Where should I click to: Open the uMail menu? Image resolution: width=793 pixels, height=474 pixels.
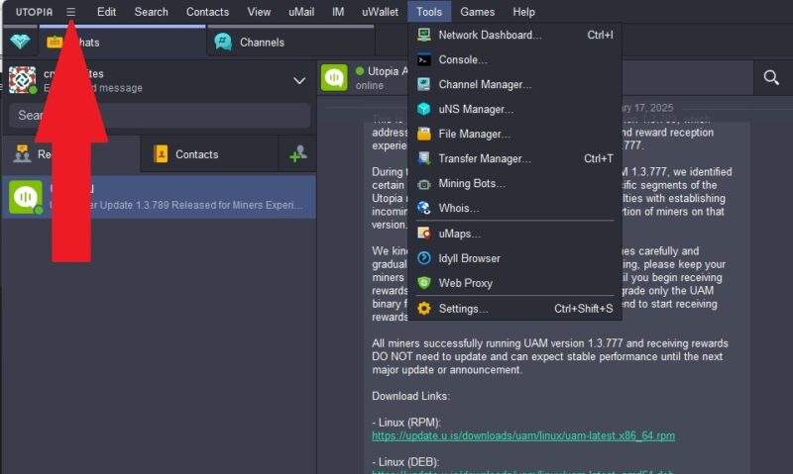(301, 12)
